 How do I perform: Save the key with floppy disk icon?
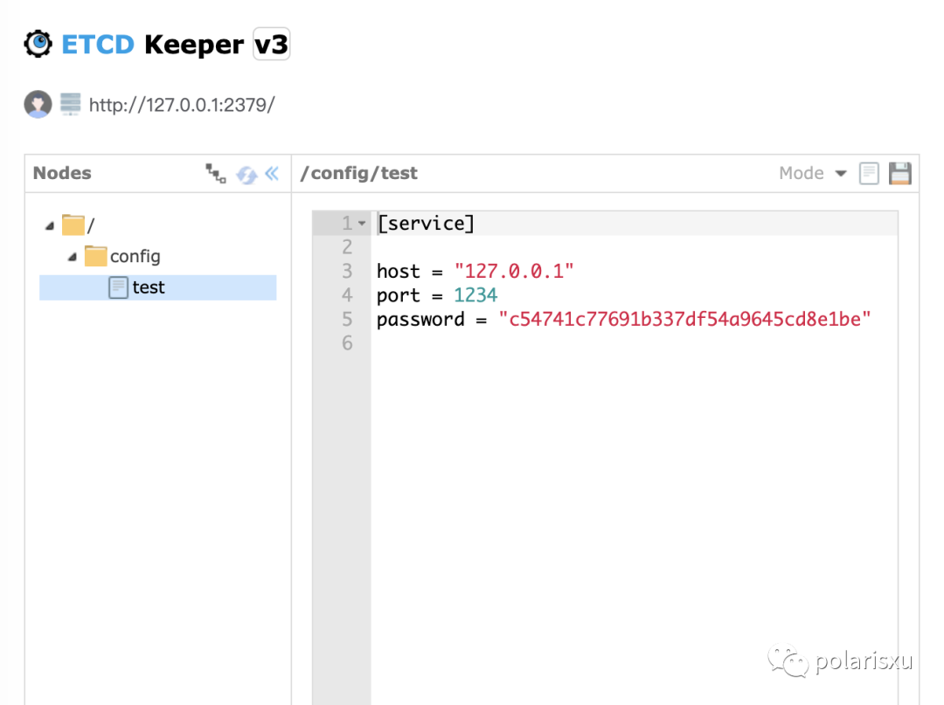click(900, 173)
